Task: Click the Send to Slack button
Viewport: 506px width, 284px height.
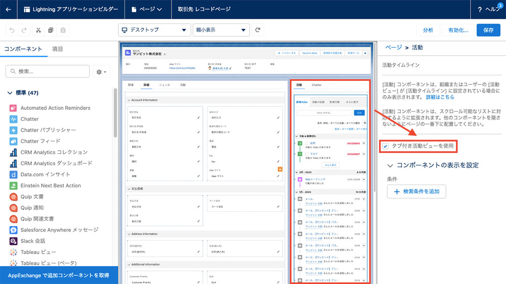Action: coord(310,53)
